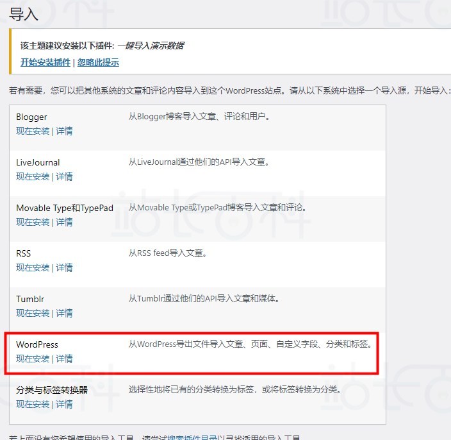Click the LiveJournal importer name
This screenshot has height=440, width=451.
coord(38,162)
